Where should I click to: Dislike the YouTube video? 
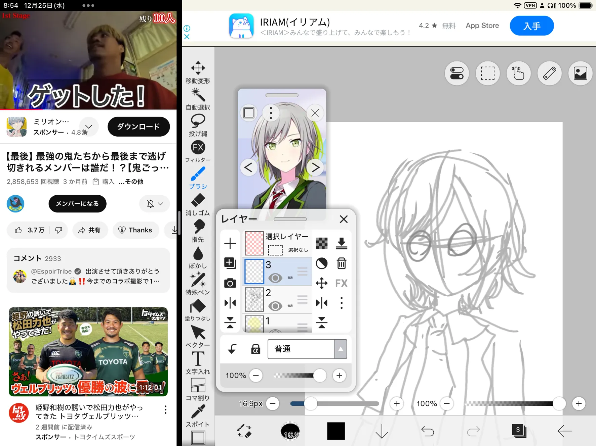[58, 230]
